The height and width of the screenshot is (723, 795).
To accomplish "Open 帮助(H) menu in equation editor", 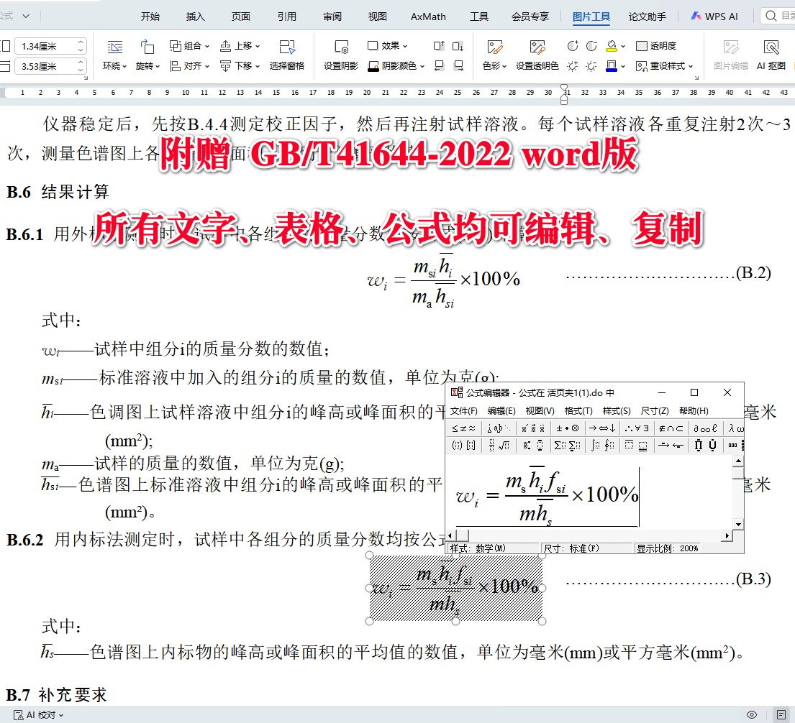I will pos(694,410).
